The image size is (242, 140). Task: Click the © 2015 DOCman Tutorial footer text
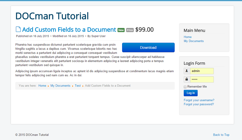click(32, 135)
